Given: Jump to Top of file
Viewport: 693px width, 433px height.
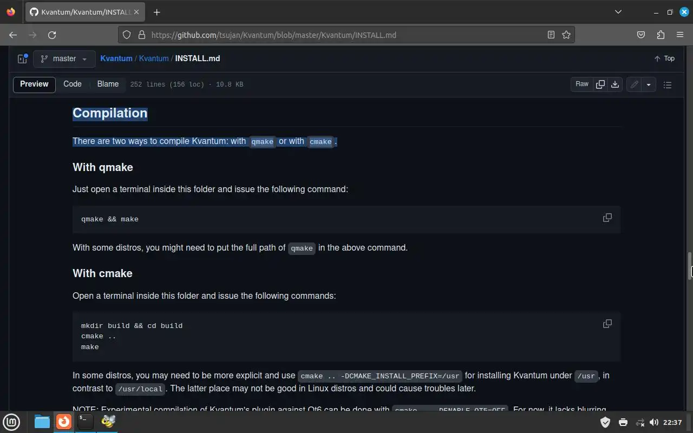Looking at the screenshot, I should pyautogui.click(x=664, y=58).
